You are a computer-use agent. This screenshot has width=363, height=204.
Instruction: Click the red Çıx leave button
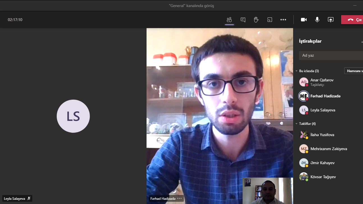pyautogui.click(x=352, y=20)
